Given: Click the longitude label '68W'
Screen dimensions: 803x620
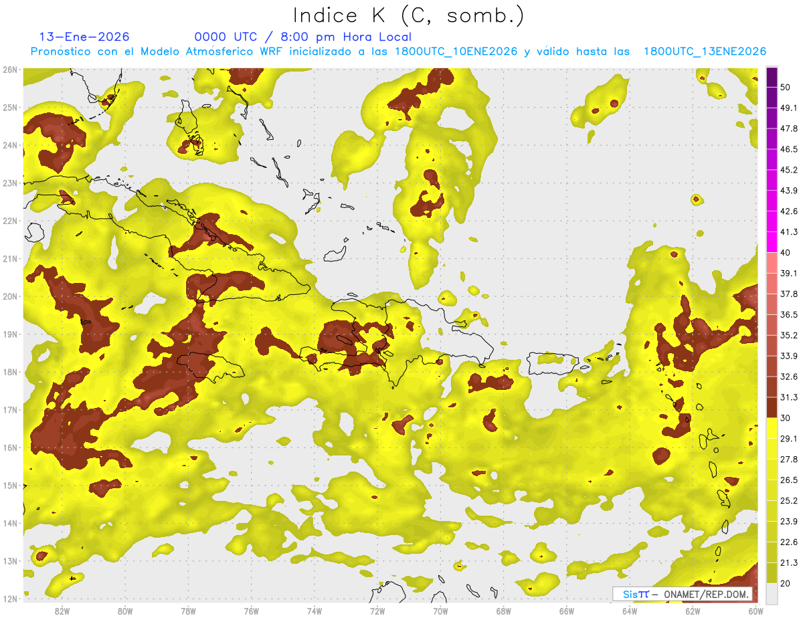Looking at the screenshot, I should tap(503, 611).
